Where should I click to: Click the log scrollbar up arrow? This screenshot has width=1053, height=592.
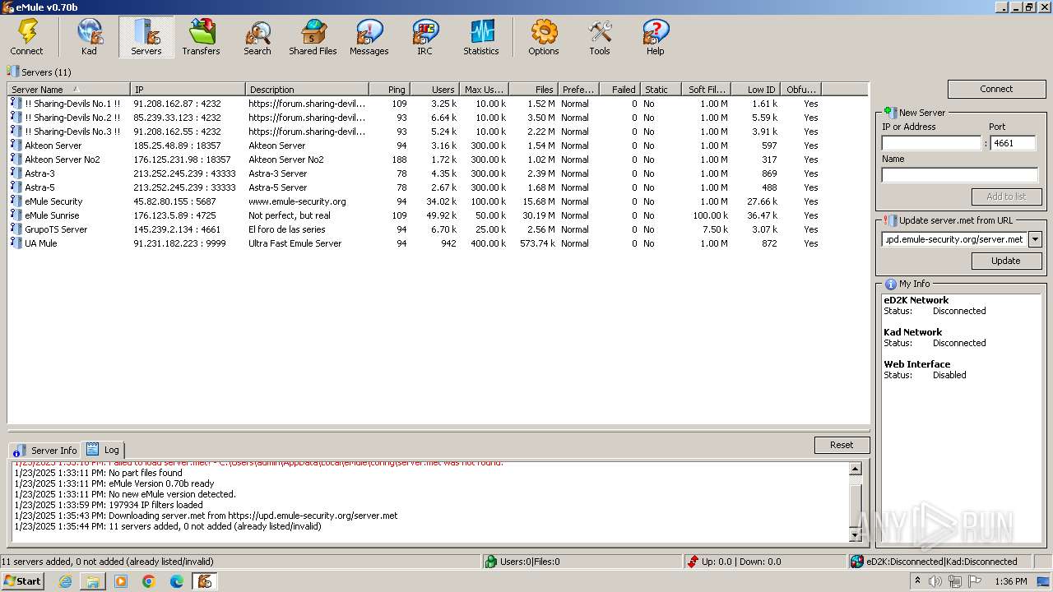coord(855,469)
